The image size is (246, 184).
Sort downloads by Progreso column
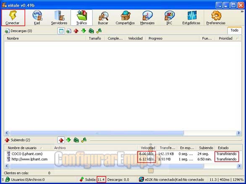click(x=173, y=39)
